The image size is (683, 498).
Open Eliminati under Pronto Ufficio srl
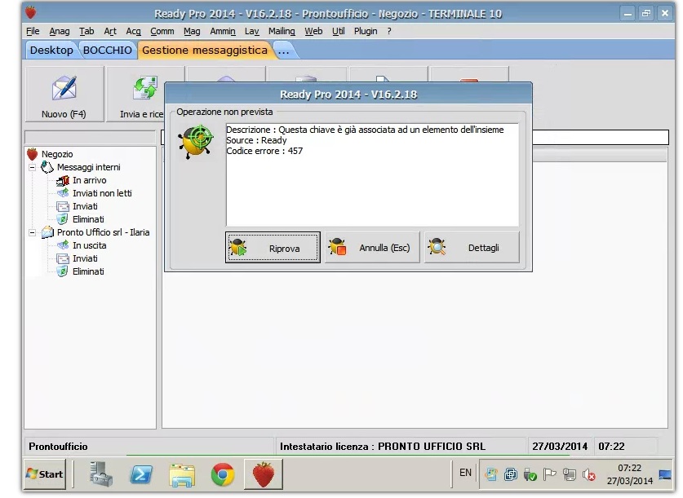click(x=88, y=271)
